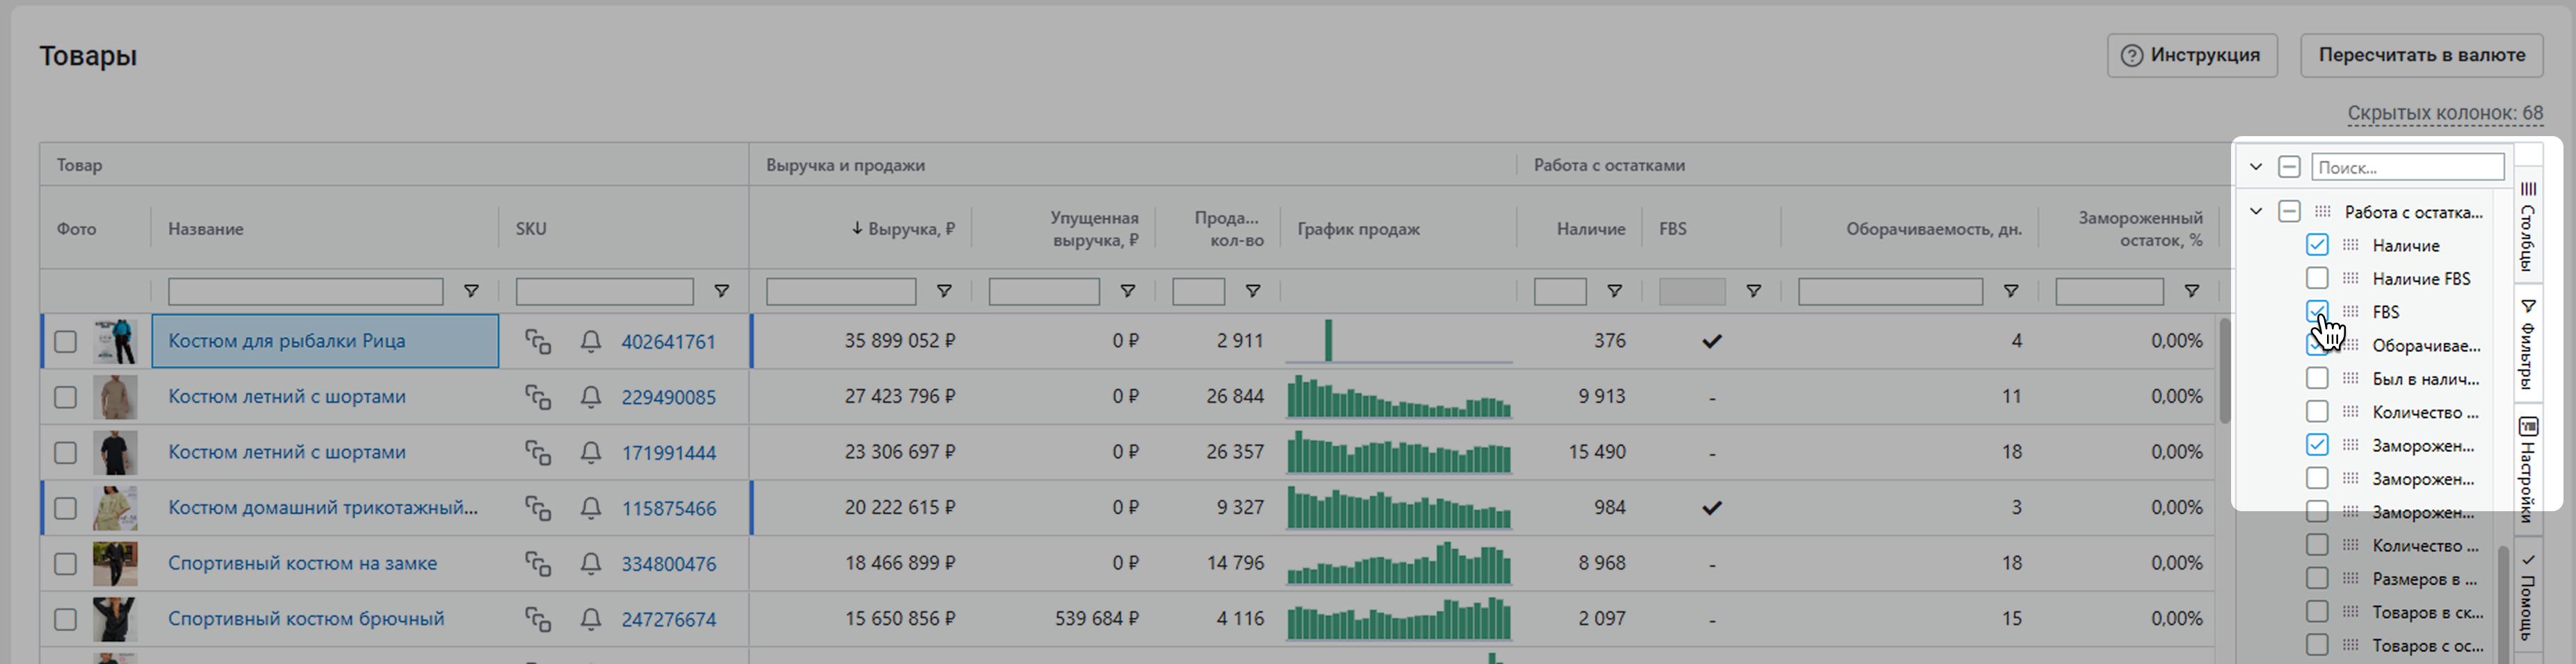2576x664 pixels.
Task: Select row checkbox for SKU 229490085
Action: (65, 397)
